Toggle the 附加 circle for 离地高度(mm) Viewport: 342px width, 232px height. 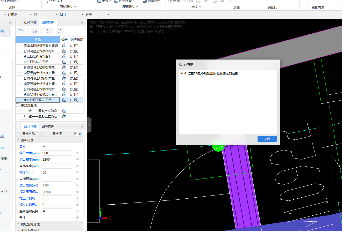pos(77,166)
